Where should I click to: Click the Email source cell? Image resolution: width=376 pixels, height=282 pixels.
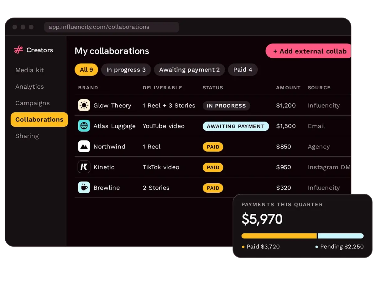click(x=316, y=126)
